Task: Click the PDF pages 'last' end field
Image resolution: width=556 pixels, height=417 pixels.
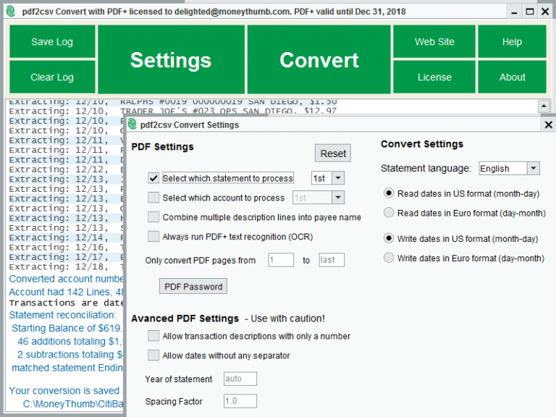Action: point(332,260)
